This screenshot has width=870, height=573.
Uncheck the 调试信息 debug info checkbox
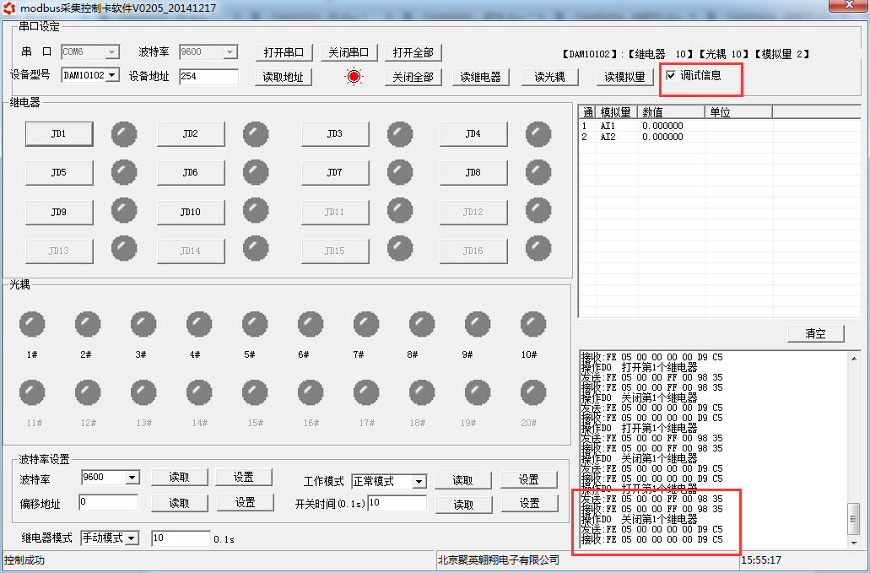click(672, 75)
